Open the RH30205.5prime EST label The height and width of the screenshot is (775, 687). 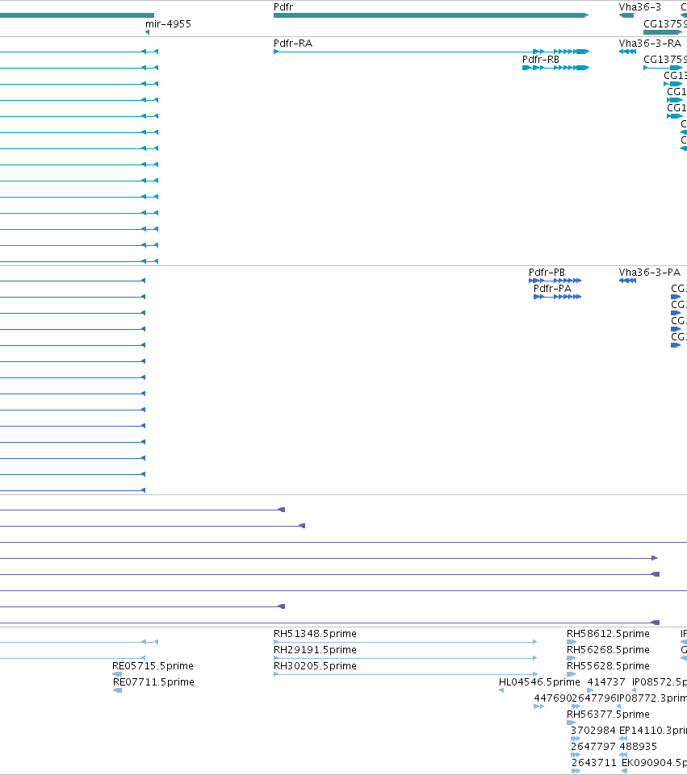tap(315, 666)
